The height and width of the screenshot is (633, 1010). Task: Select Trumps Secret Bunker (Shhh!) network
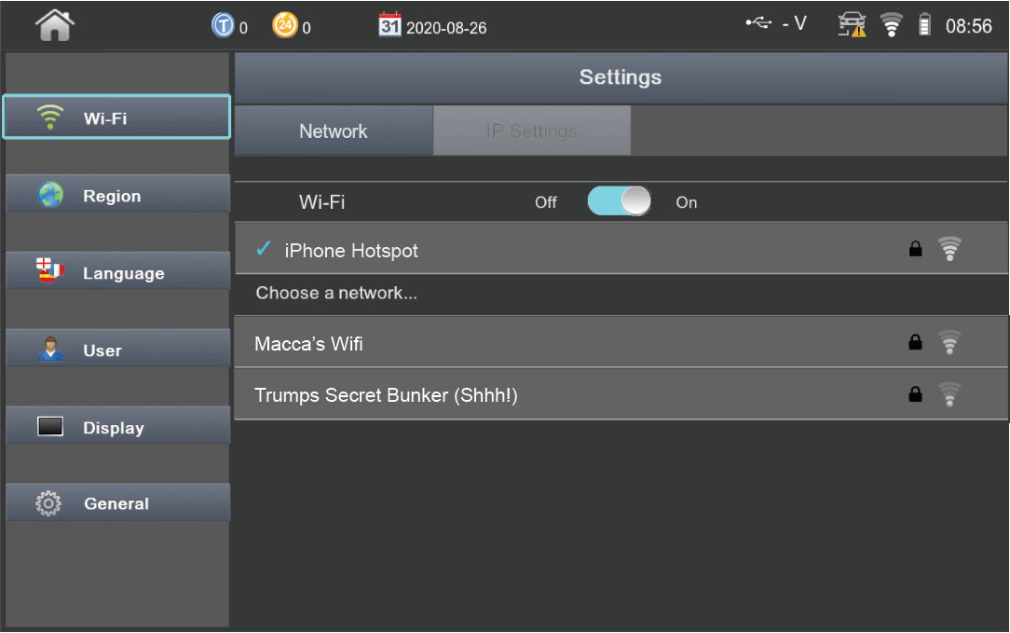(x=559, y=395)
